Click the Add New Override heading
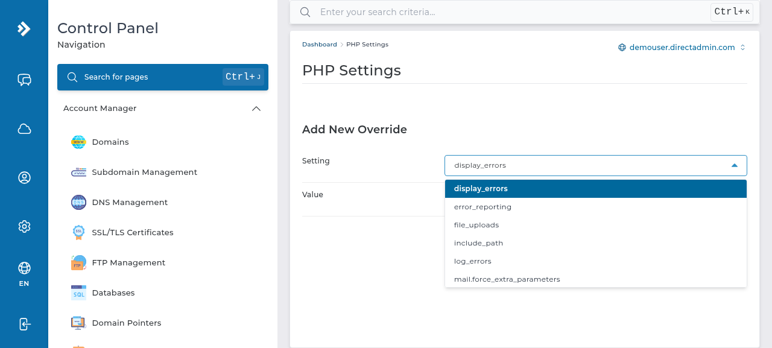Viewport: 772px width, 348px height. tap(355, 130)
